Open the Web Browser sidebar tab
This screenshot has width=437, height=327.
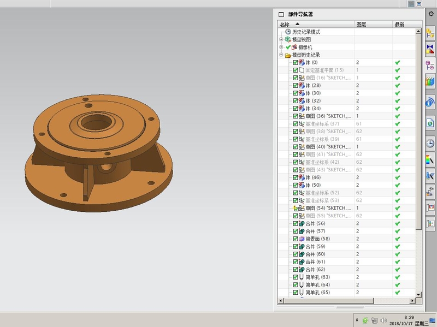pos(430,123)
